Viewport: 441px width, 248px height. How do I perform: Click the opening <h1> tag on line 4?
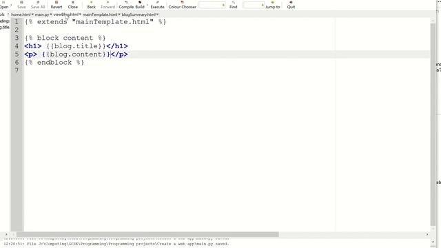pos(33,46)
